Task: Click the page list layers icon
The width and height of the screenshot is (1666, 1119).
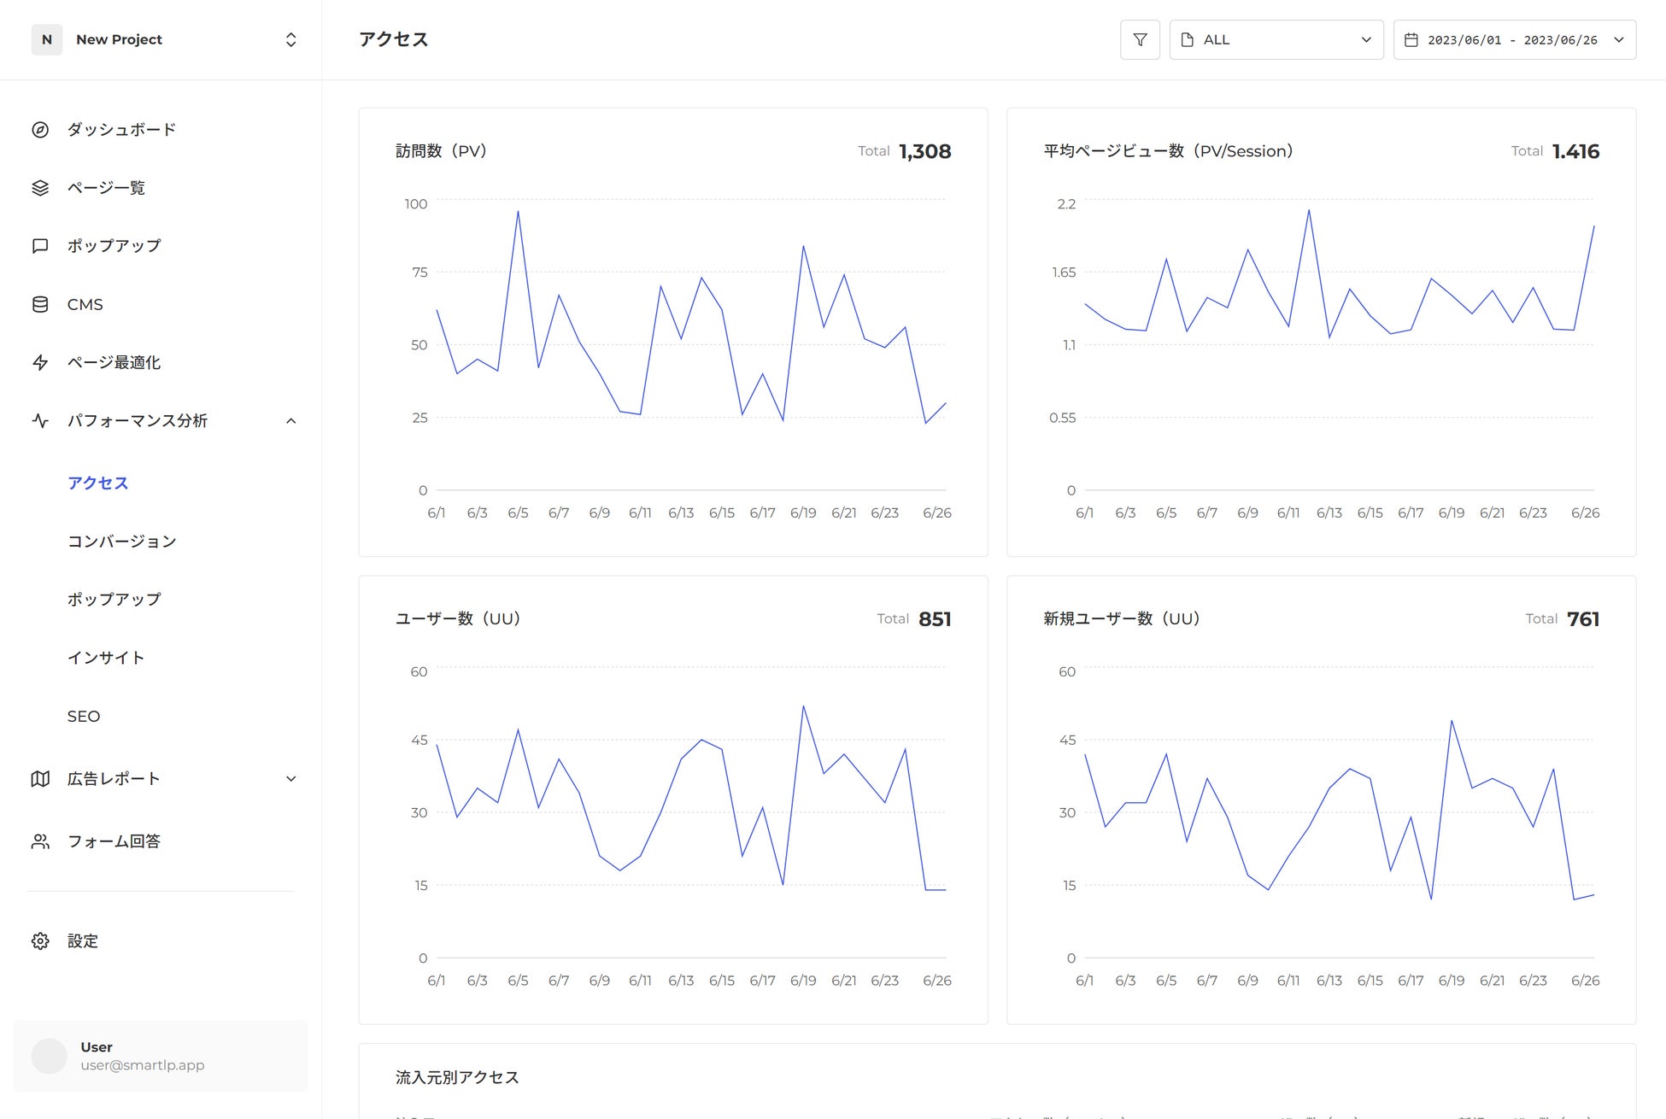Action: pyautogui.click(x=40, y=188)
